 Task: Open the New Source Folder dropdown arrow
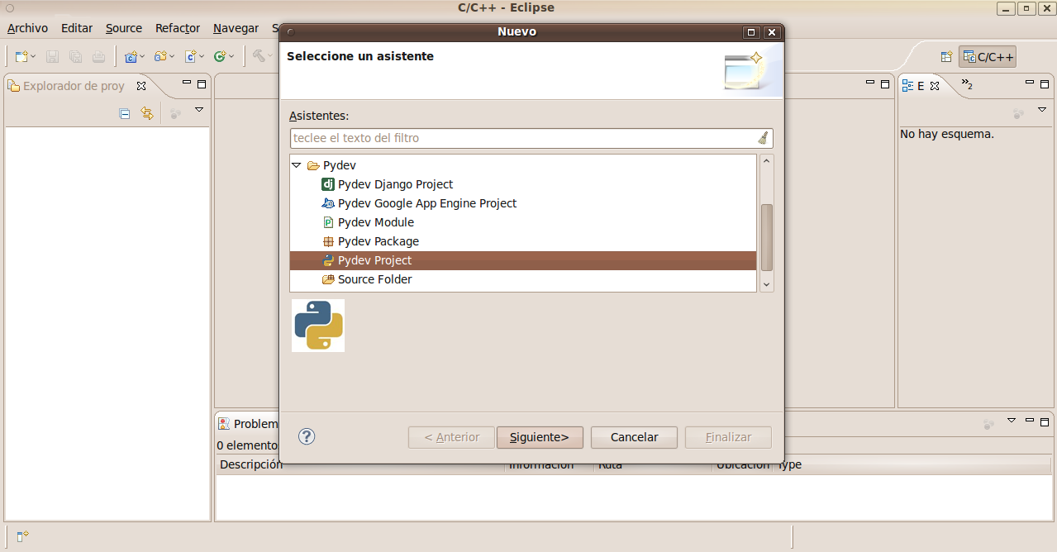click(172, 57)
